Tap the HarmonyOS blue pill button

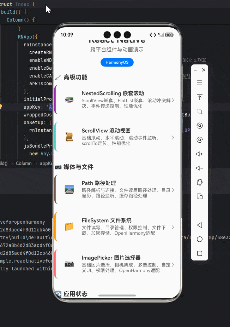(117, 62)
